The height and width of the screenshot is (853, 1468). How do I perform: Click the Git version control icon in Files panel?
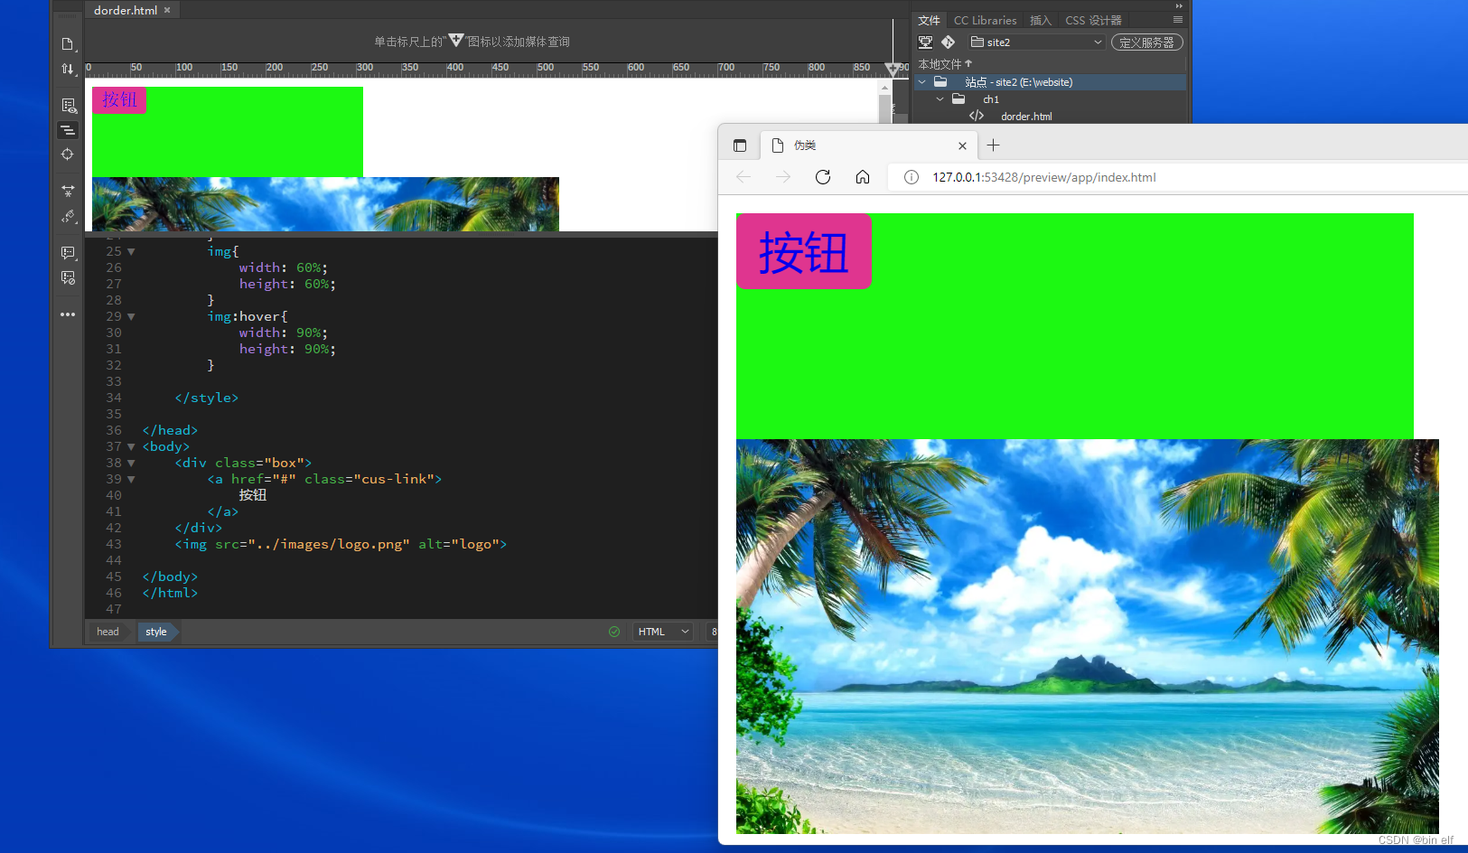(949, 42)
